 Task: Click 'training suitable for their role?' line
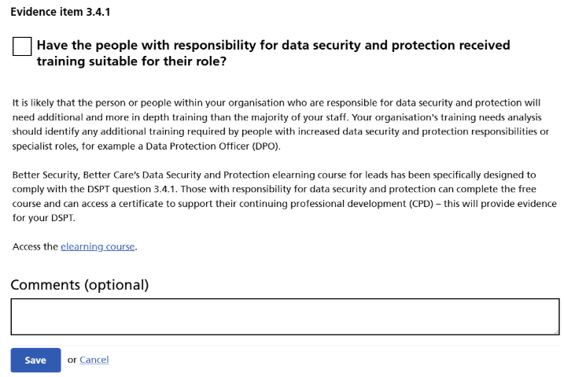coord(132,61)
